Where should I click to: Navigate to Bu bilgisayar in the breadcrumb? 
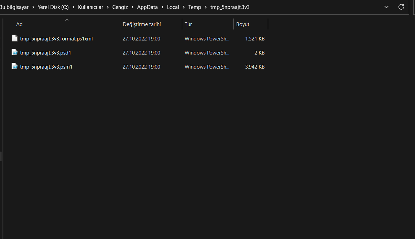pyautogui.click(x=14, y=7)
